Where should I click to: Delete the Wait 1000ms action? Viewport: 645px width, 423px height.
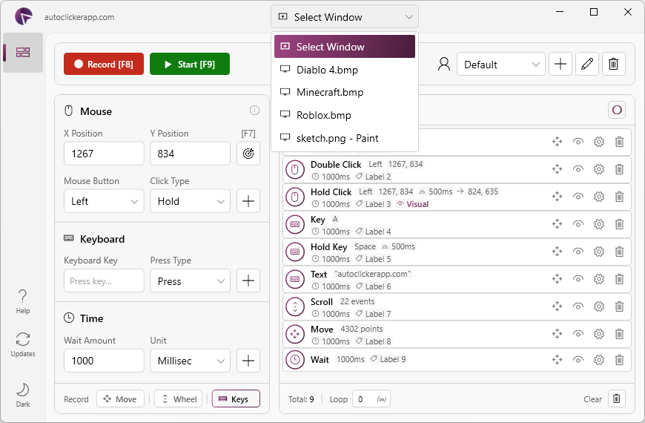(619, 360)
